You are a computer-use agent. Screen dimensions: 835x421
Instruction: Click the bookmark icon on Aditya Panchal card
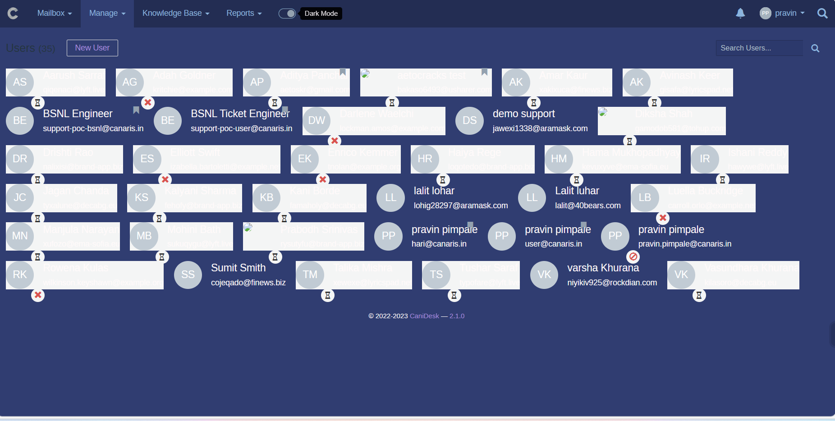pyautogui.click(x=343, y=72)
